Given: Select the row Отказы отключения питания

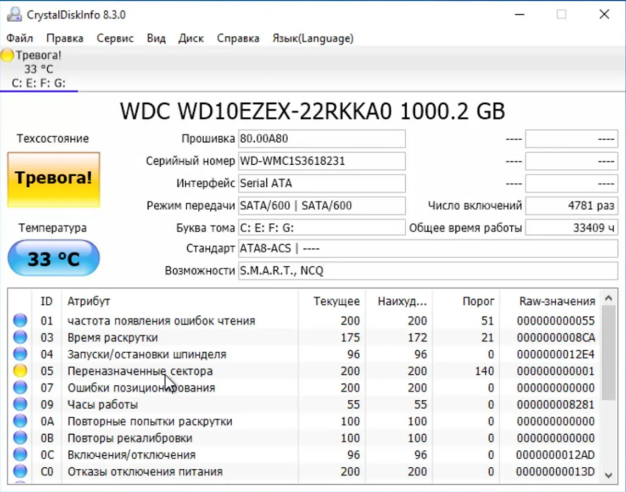Looking at the screenshot, I should (305, 471).
